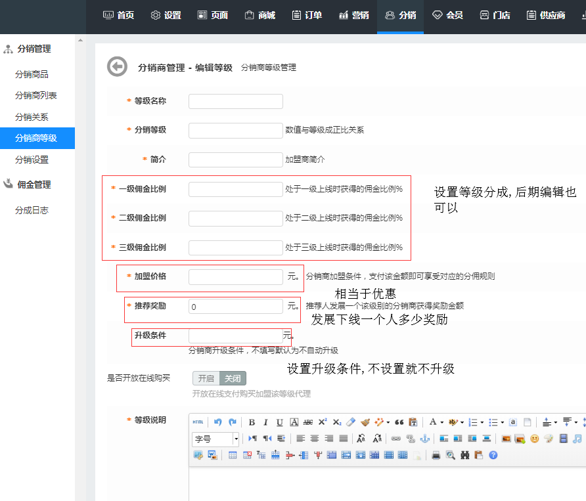This screenshot has width=586, height=501.
Task: Go to the 会员 top menu
Action: coord(447,15)
